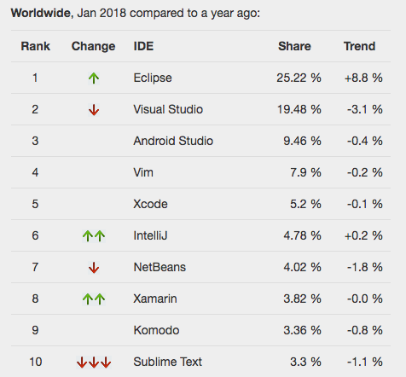Select the Eclipse IDE name
This screenshot has width=406, height=377.
[153, 78]
